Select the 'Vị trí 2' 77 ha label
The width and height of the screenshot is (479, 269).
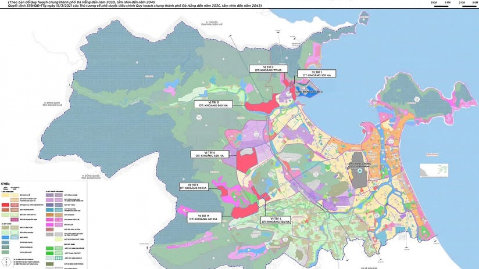point(268,69)
